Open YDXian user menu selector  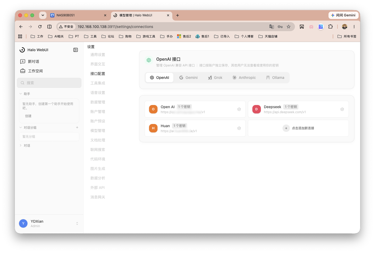pos(77,223)
